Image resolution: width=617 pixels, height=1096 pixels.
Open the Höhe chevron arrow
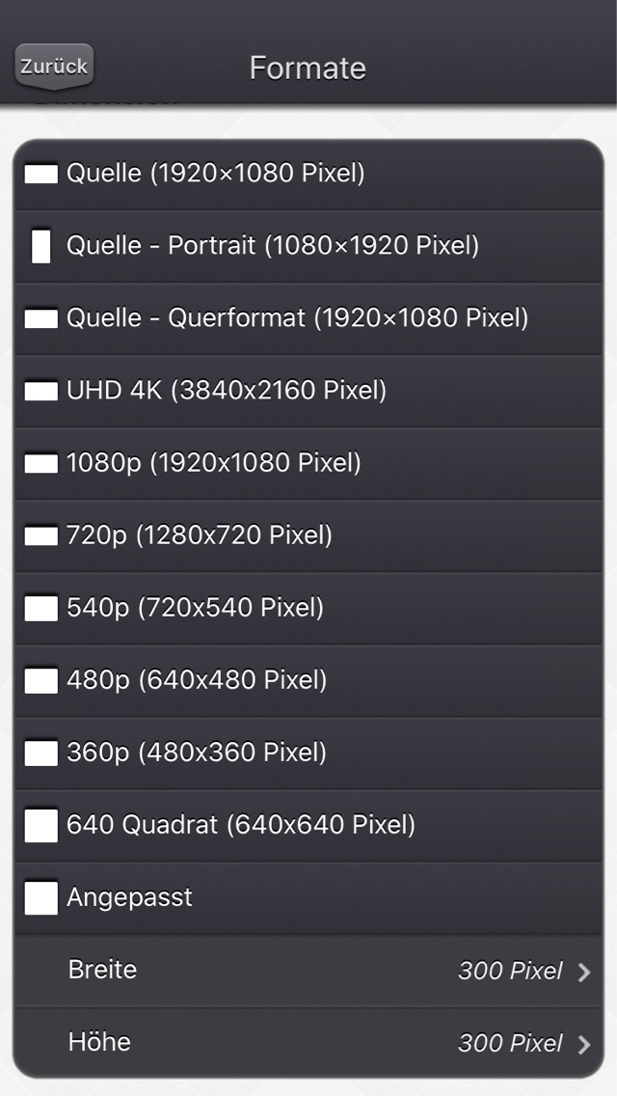click(x=584, y=1044)
